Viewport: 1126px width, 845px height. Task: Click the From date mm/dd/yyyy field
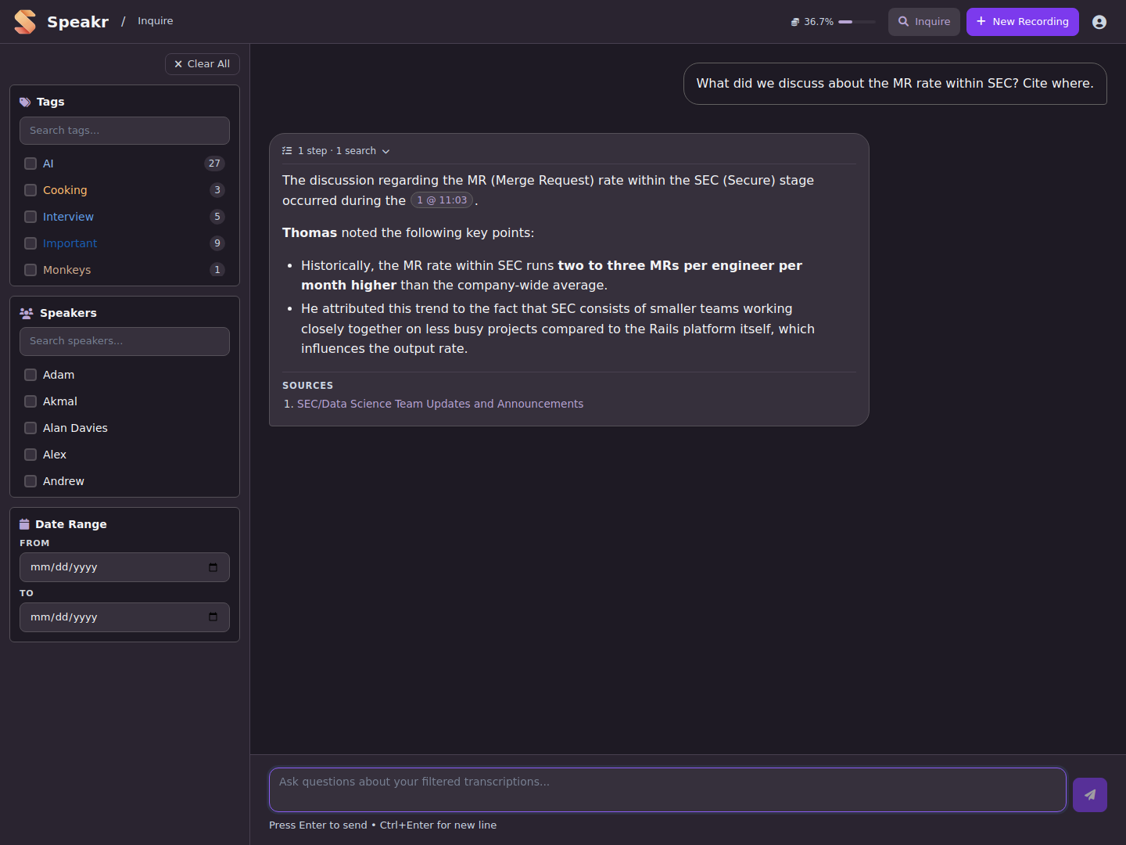[124, 567]
